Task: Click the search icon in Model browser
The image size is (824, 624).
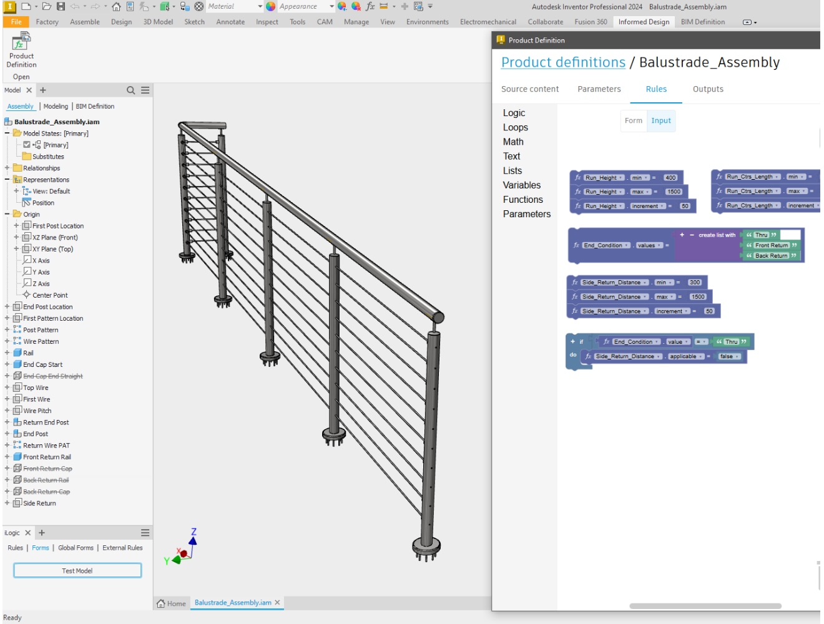Action: (x=130, y=90)
